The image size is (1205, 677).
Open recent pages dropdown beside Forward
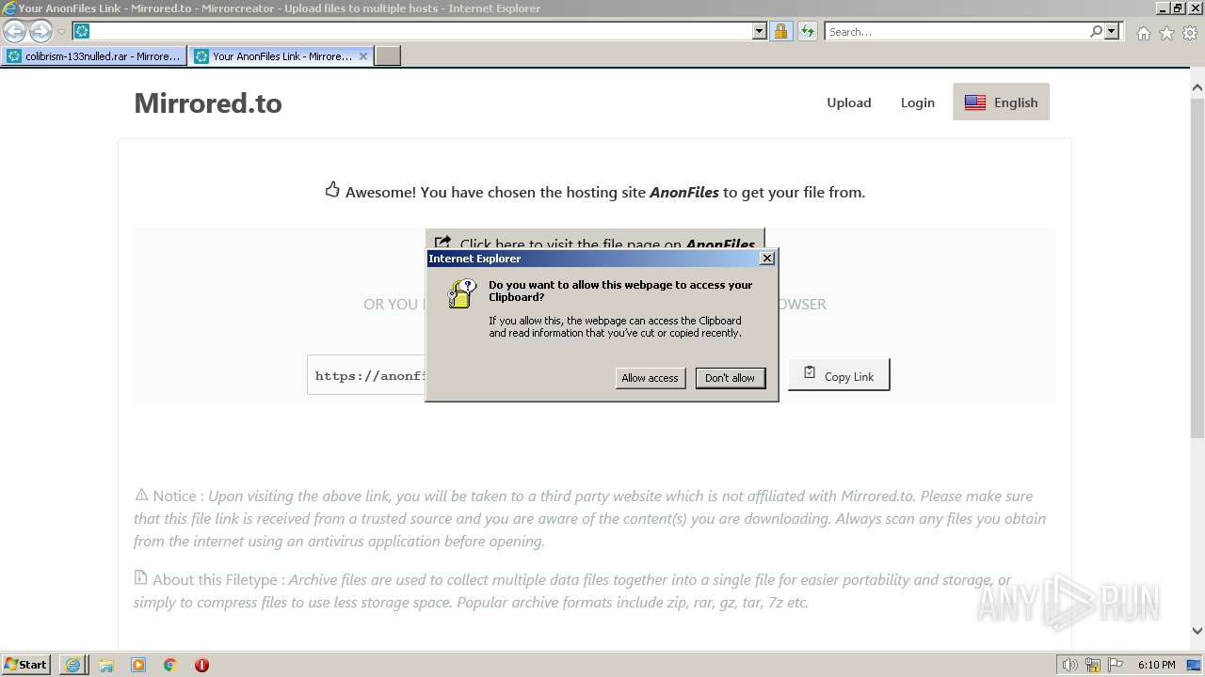coord(61,32)
